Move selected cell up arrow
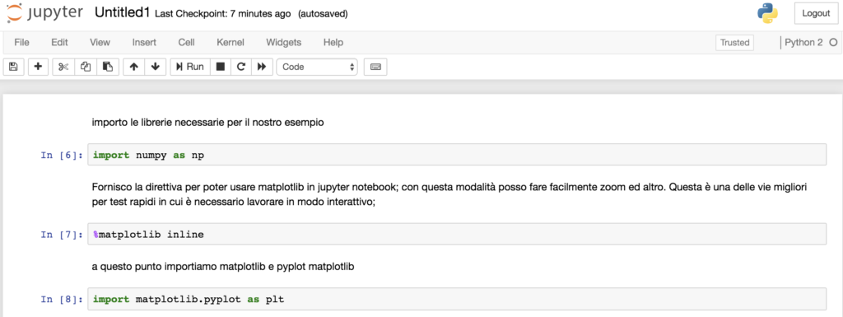This screenshot has height=317, width=843. point(134,68)
